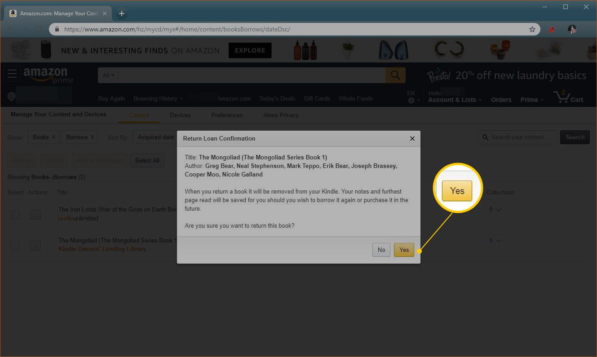The height and width of the screenshot is (357, 597).
Task: Open the Cart icon
Action: [569, 97]
